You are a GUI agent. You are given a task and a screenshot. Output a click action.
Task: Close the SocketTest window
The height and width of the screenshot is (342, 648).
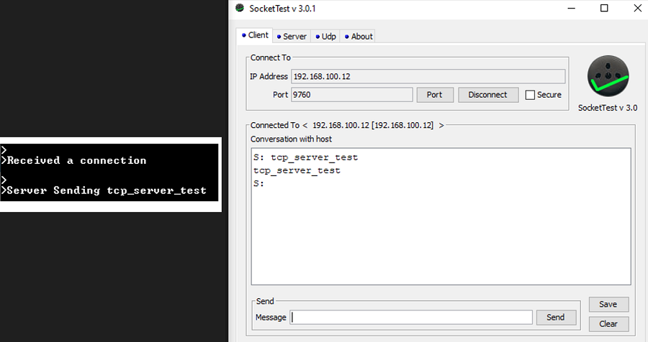638,8
